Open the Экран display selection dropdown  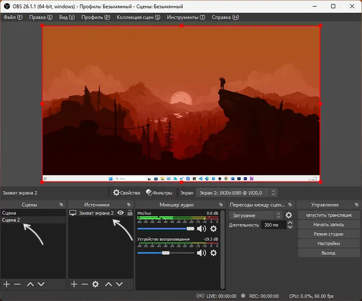click(x=236, y=193)
